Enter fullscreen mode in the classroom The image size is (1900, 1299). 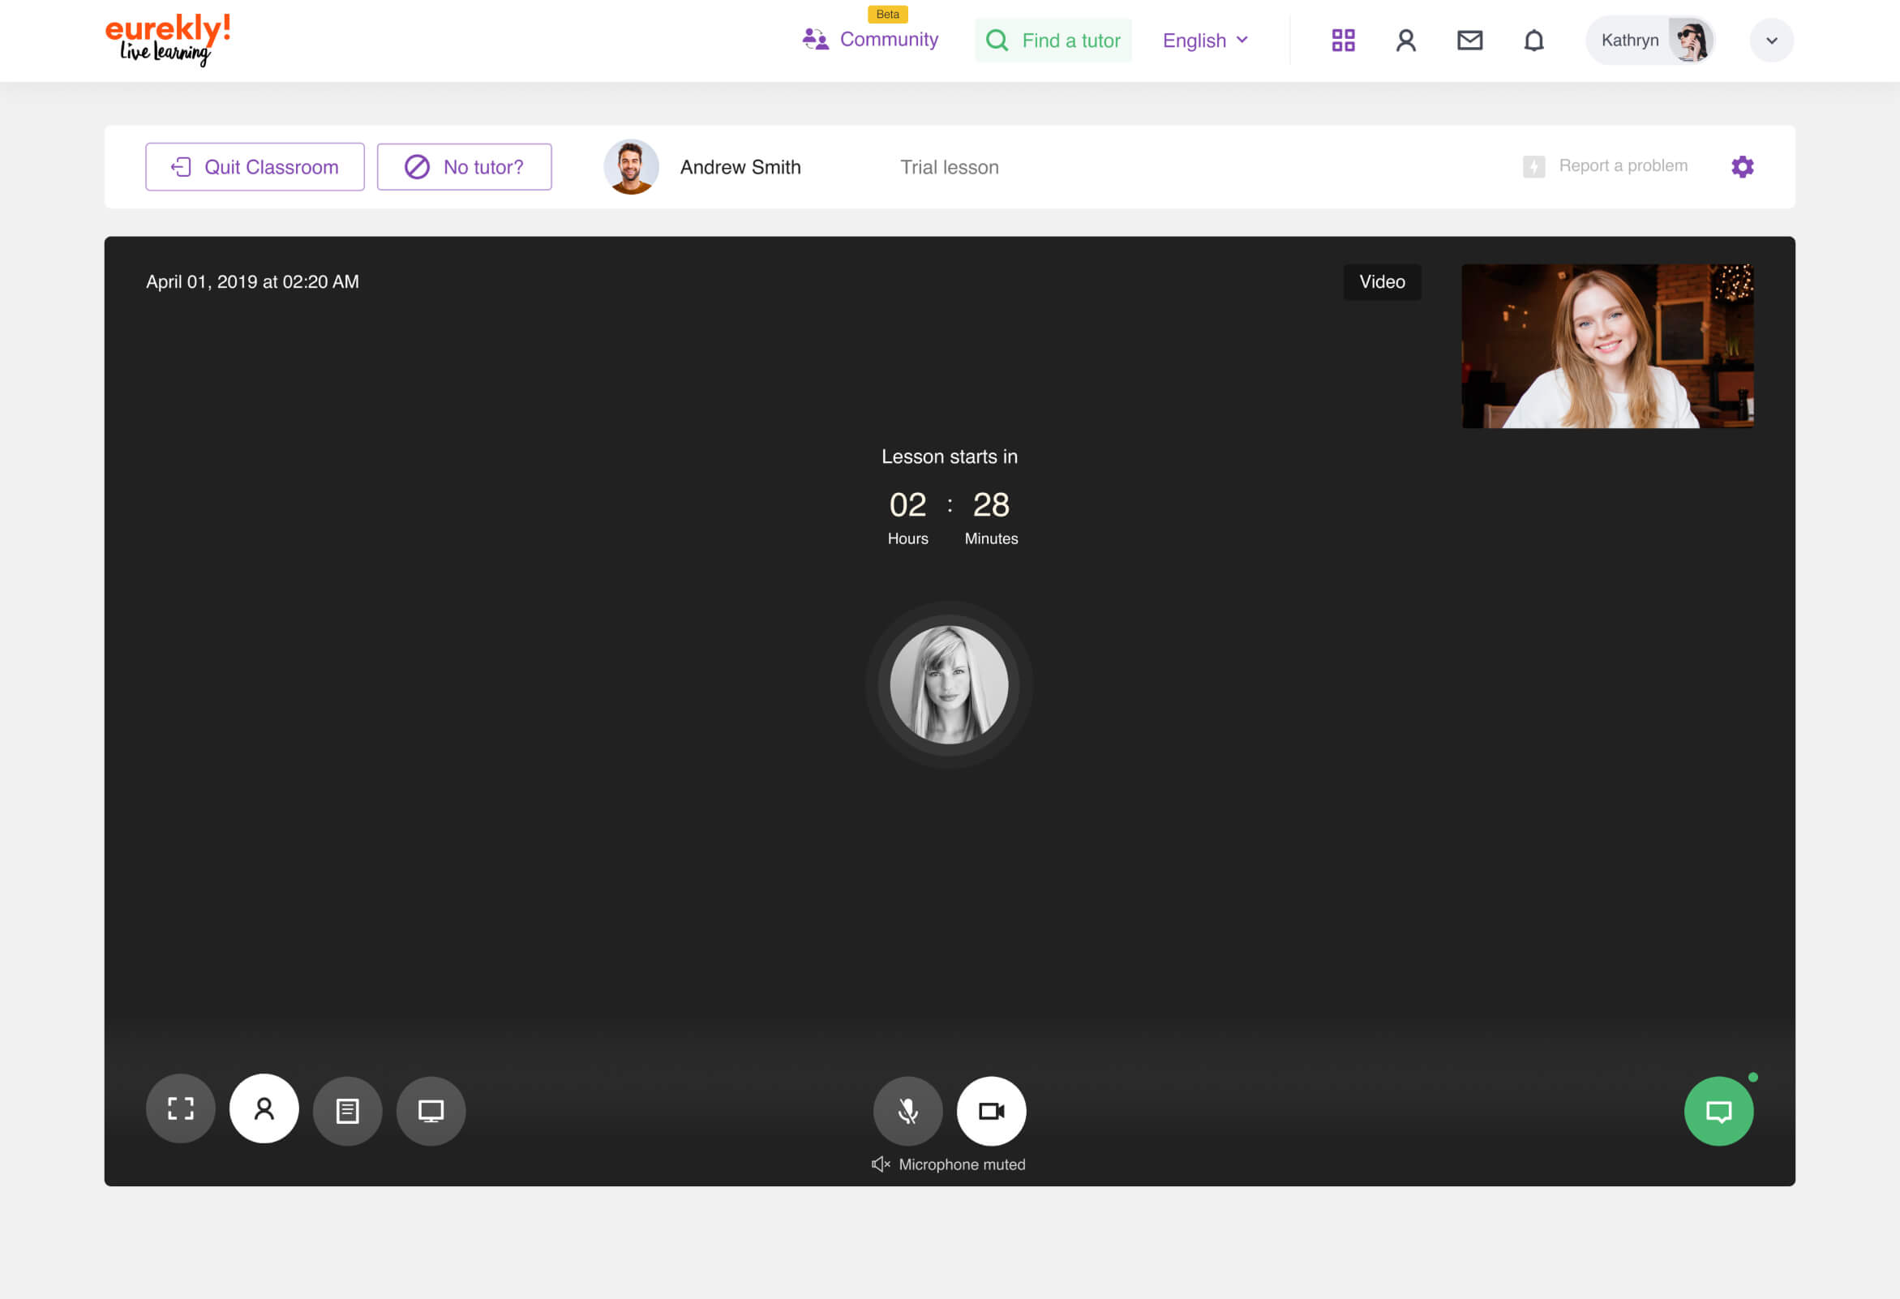pyautogui.click(x=181, y=1109)
